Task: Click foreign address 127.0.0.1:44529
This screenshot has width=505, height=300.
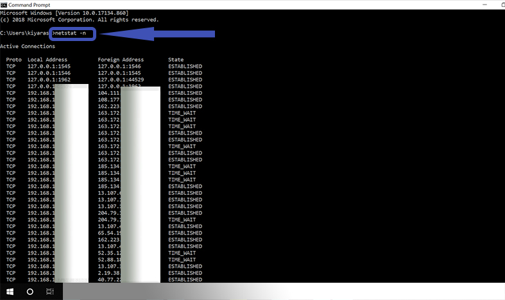Action: click(121, 79)
